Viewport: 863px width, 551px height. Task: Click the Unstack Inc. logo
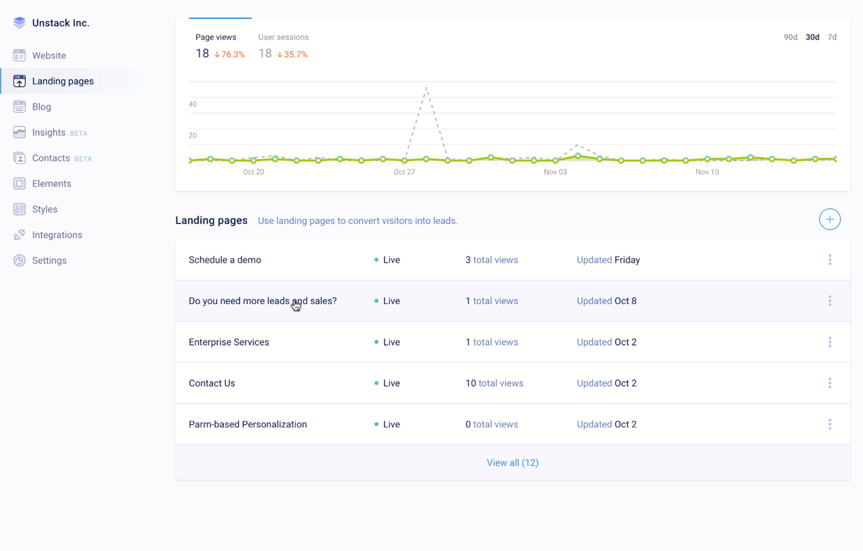pos(50,22)
